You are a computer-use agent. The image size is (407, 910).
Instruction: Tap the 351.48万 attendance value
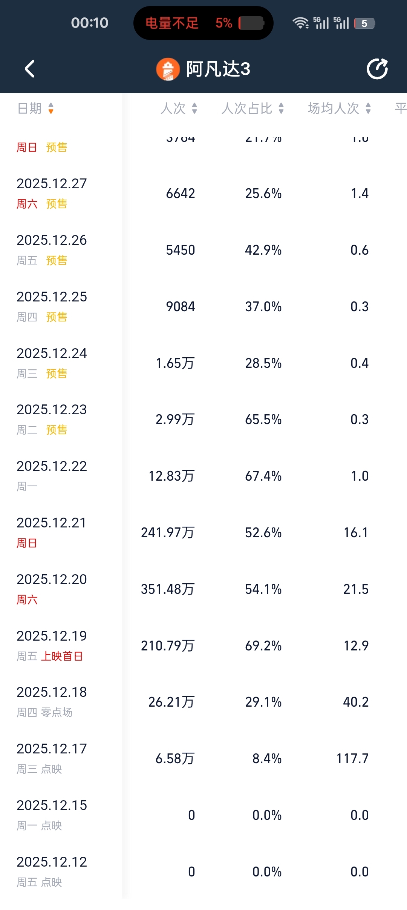point(168,589)
